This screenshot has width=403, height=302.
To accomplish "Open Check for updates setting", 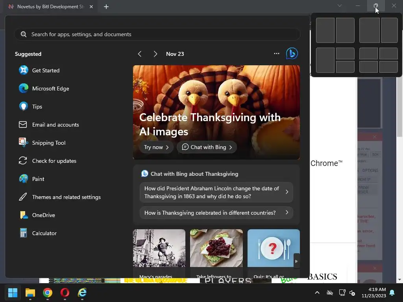I will click(48, 161).
